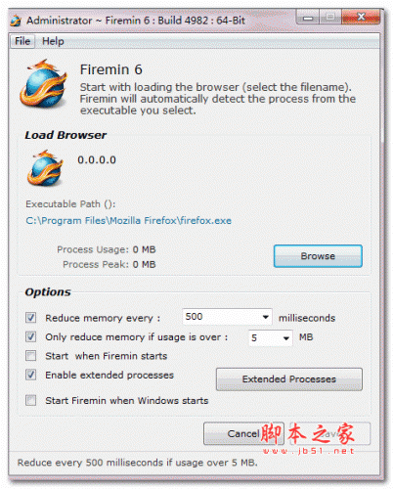The image size is (393, 489).
Task: Click the Cancel button
Action: (x=243, y=433)
